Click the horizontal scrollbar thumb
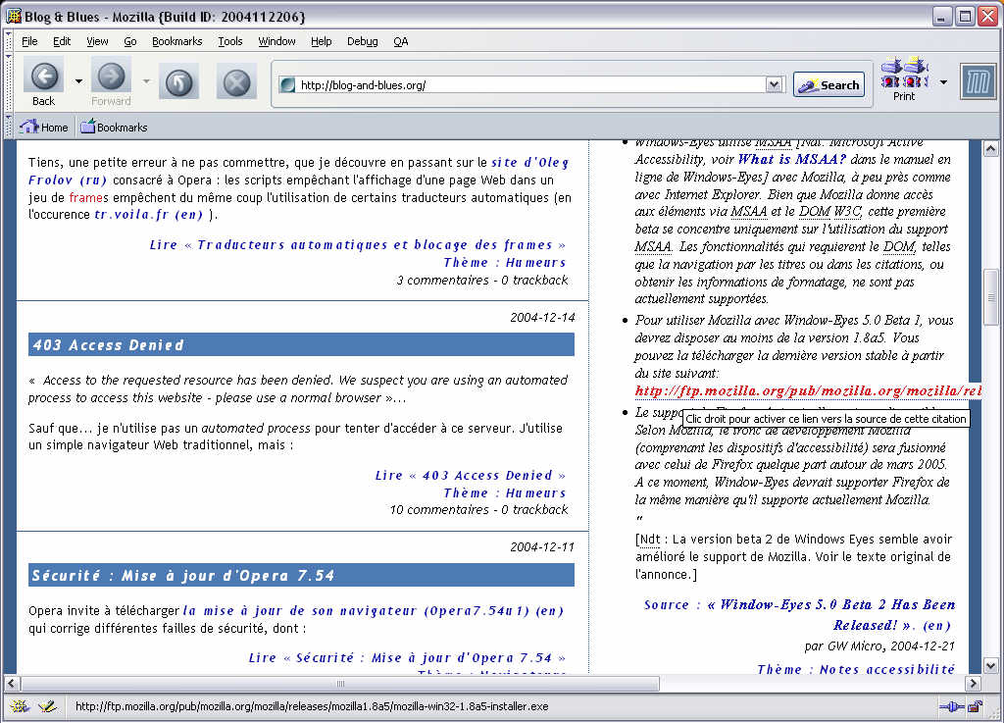 tap(340, 684)
